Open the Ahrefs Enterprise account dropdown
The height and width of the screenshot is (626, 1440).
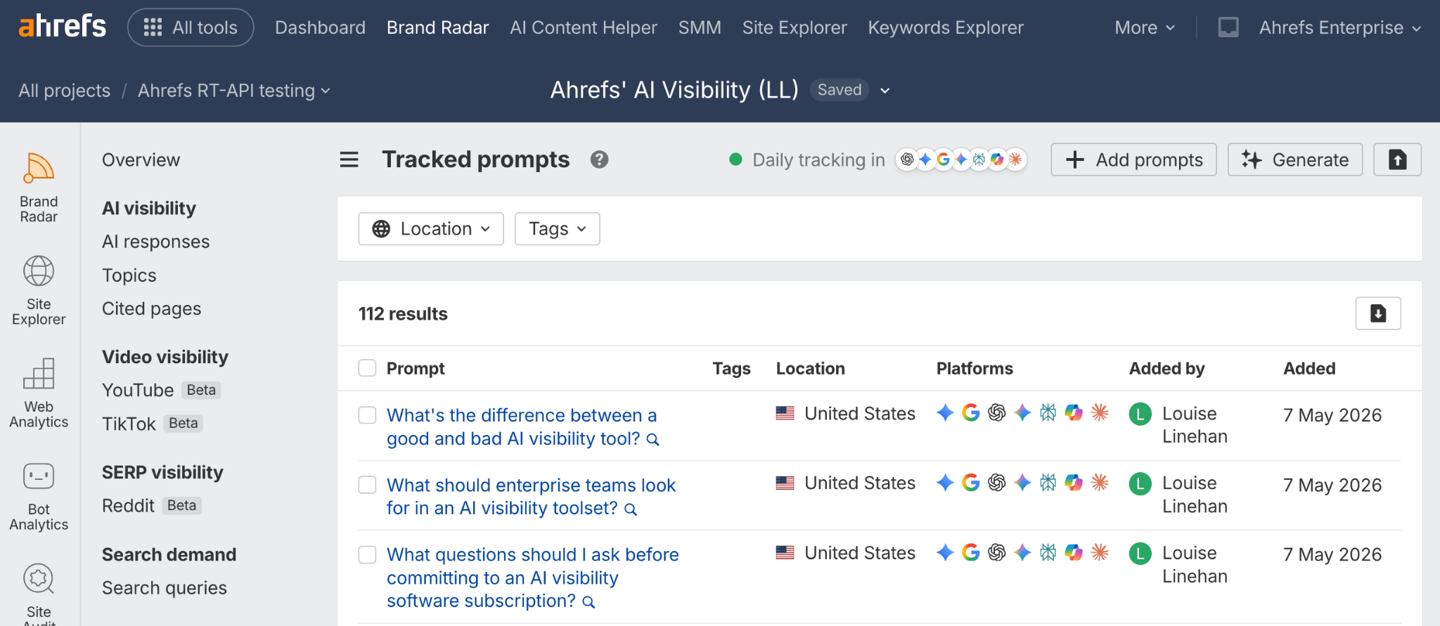tap(1340, 27)
